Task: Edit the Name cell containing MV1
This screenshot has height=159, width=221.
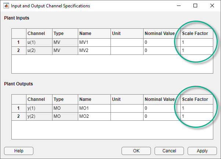Action: (94, 42)
